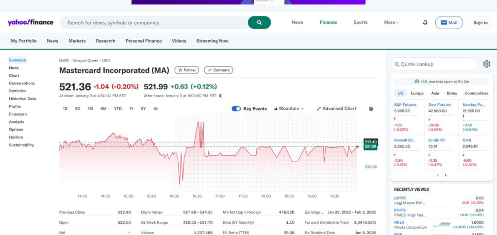The height and width of the screenshot is (235, 497).
Task: Click the 521.99 price marker on chart
Action: [x=370, y=146]
